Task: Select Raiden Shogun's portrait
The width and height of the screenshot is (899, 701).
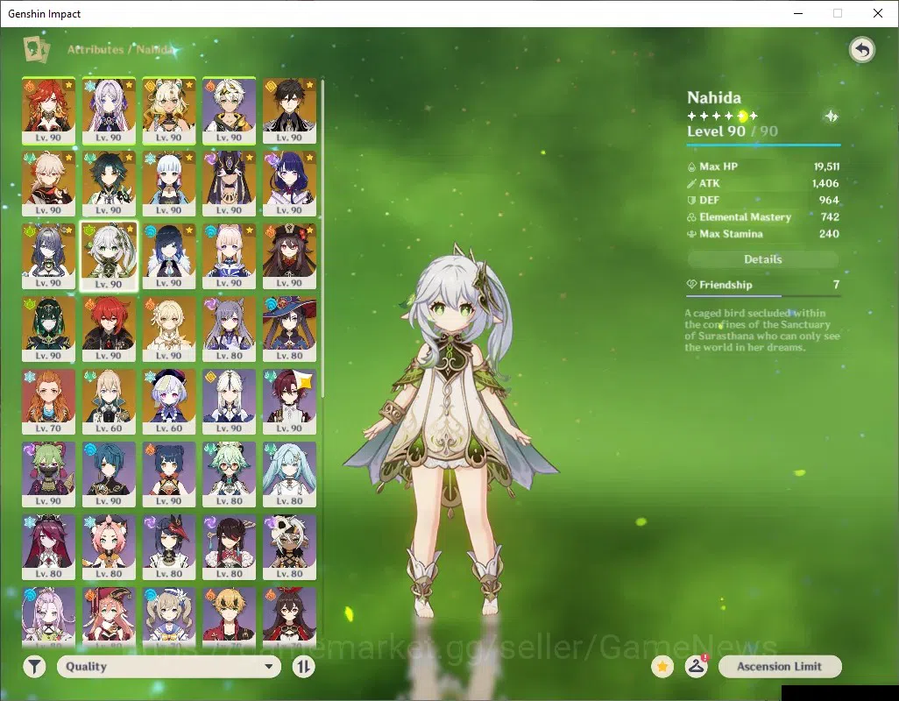Action: (289, 183)
